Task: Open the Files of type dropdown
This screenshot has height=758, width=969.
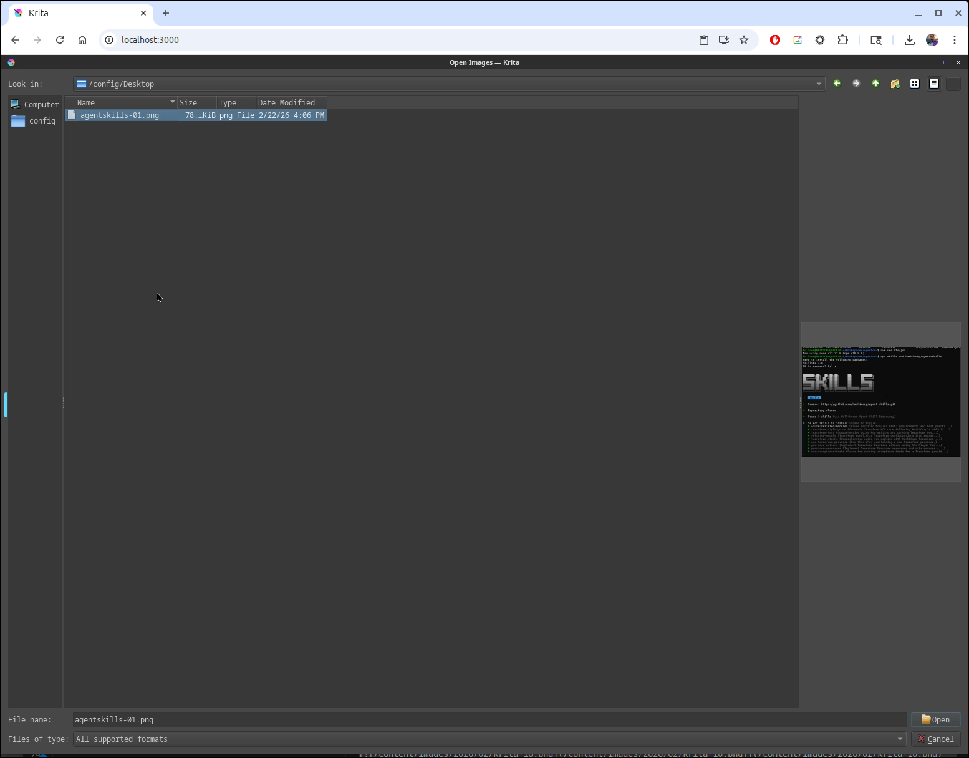Action: (x=900, y=739)
